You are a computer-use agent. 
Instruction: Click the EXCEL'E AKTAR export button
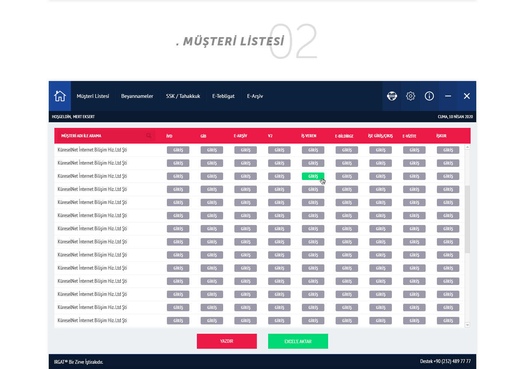[x=298, y=341]
